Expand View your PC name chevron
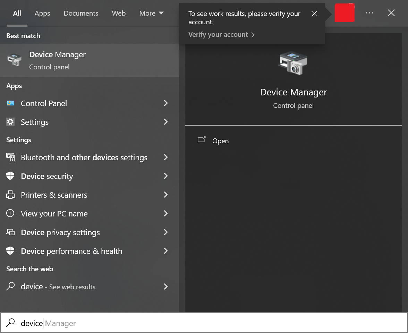The height and width of the screenshot is (333, 408). pos(166,213)
